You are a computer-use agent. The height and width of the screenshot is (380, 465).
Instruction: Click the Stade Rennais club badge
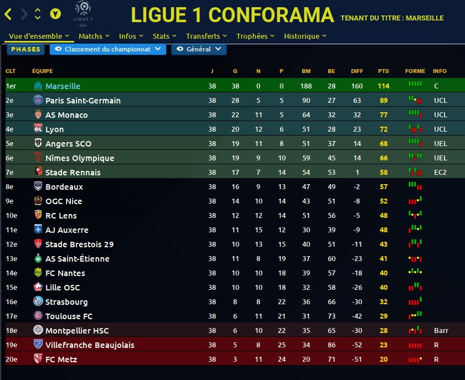click(x=38, y=172)
